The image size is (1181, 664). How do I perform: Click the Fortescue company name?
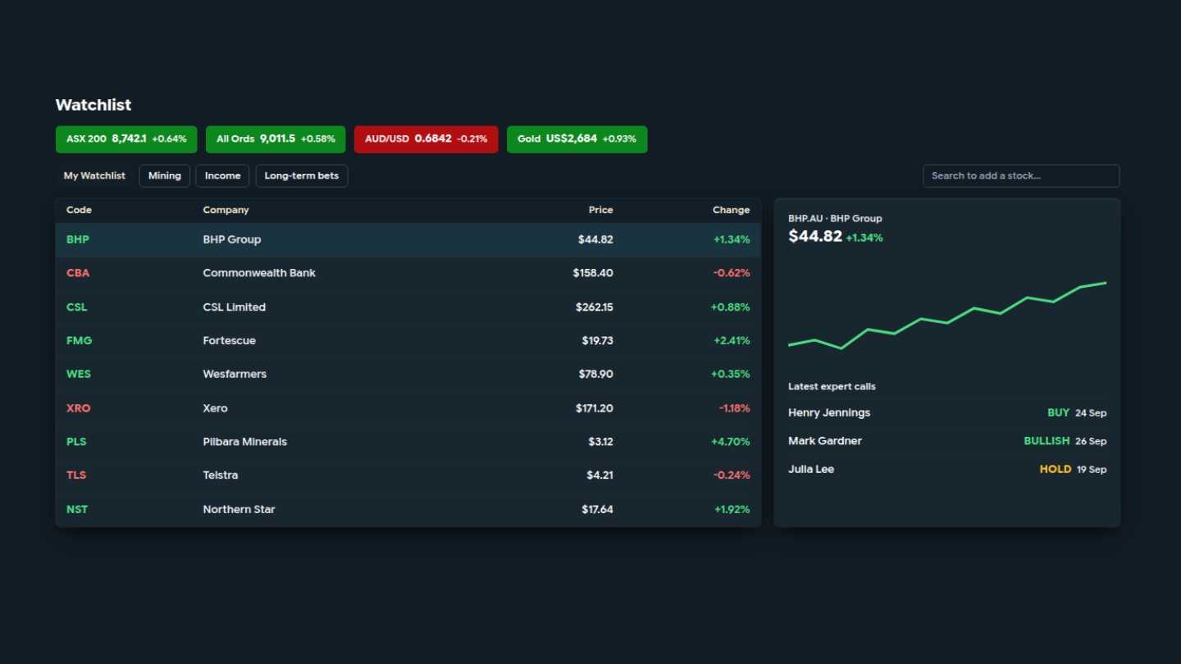tap(230, 340)
